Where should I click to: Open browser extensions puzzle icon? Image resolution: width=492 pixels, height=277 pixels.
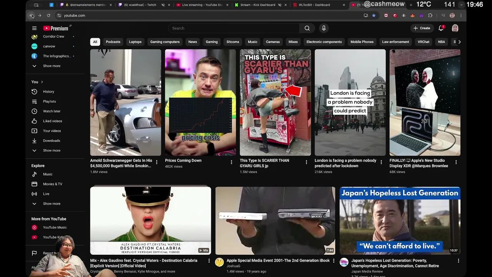[x=430, y=15]
